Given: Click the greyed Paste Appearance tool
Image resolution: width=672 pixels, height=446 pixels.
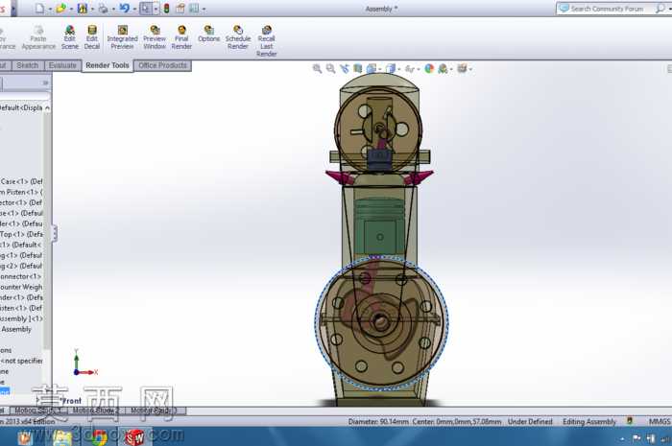Looking at the screenshot, I should [x=38, y=37].
